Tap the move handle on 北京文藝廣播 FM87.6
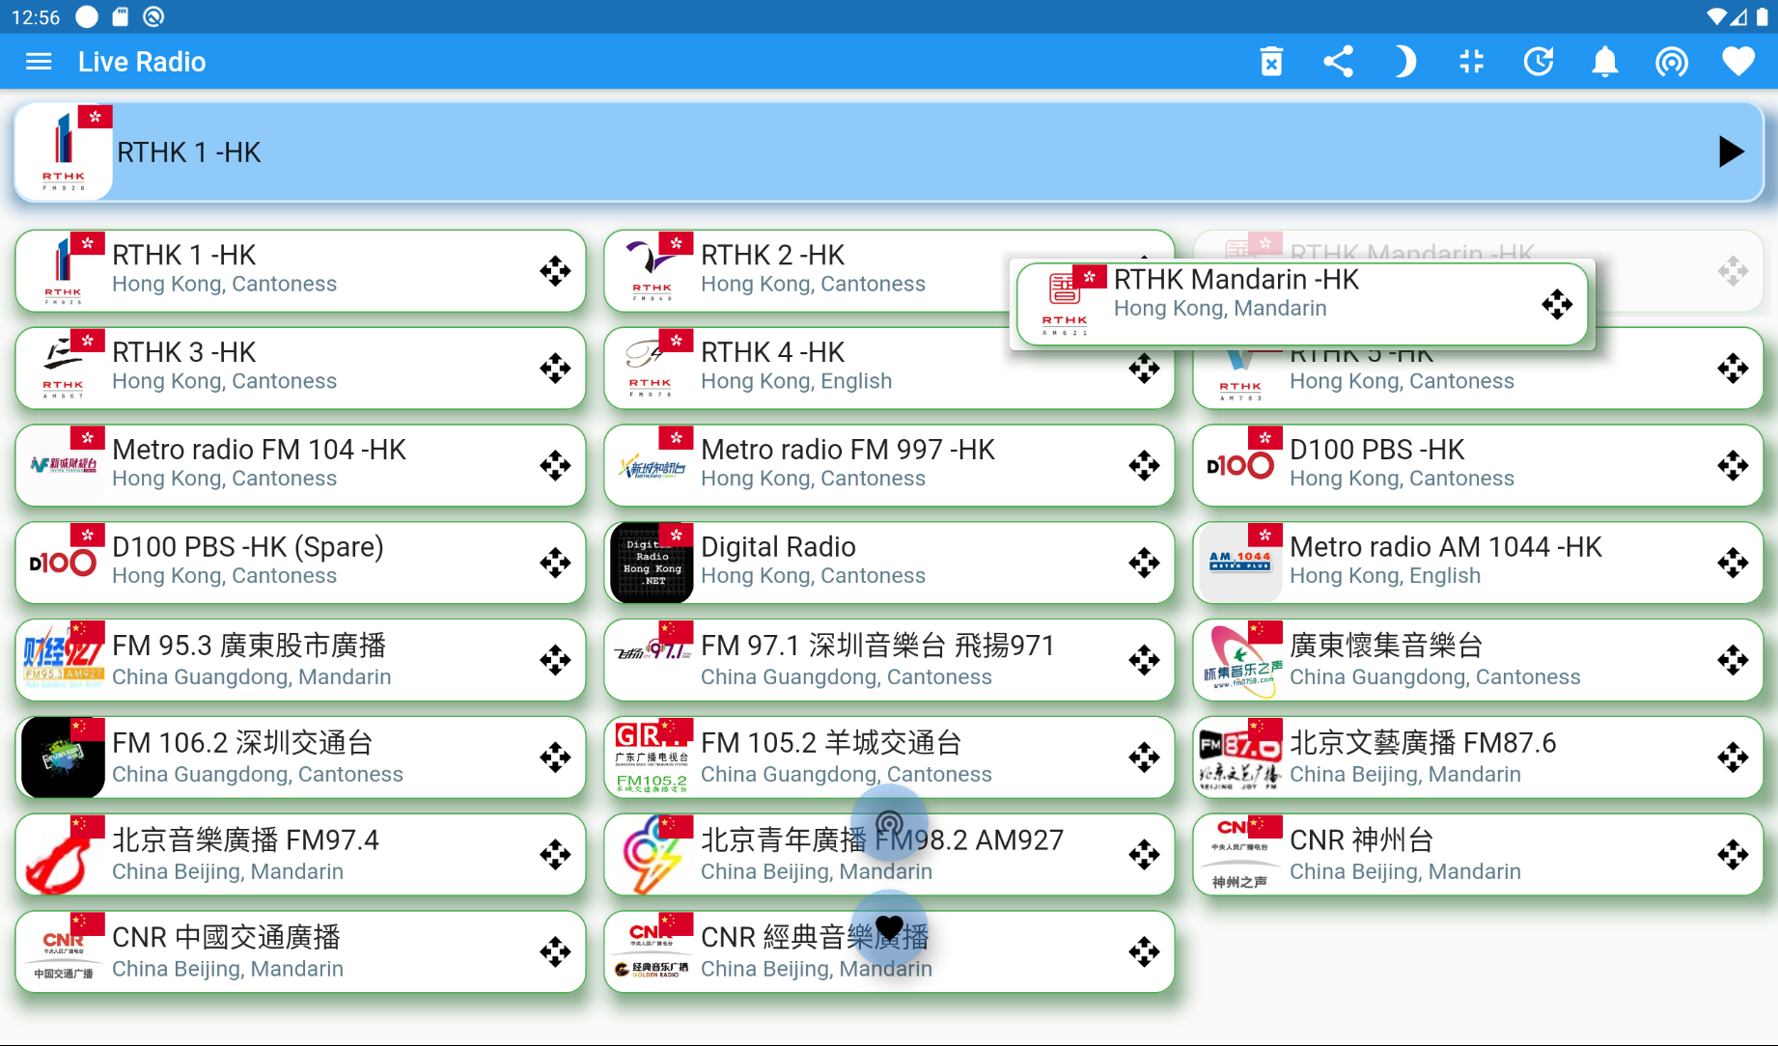 (x=1733, y=757)
